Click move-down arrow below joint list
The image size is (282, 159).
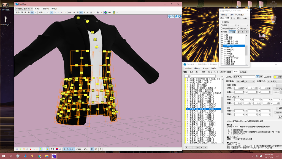(x=194, y=147)
